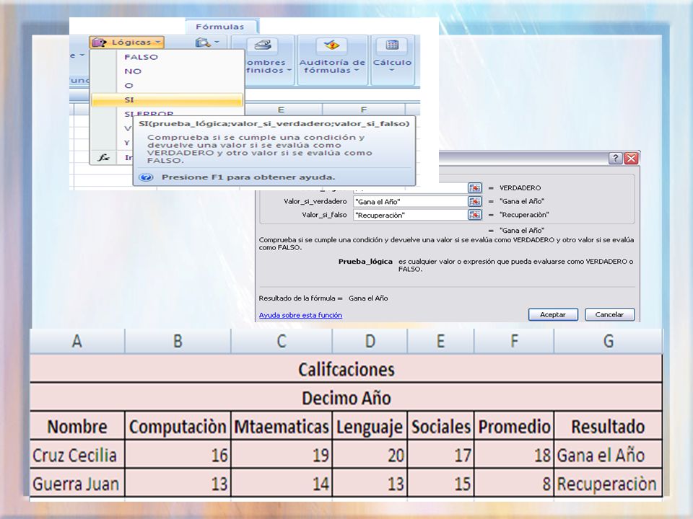
Task: Select Guerra Juan's Lenguaje score 13
Action: (370, 483)
